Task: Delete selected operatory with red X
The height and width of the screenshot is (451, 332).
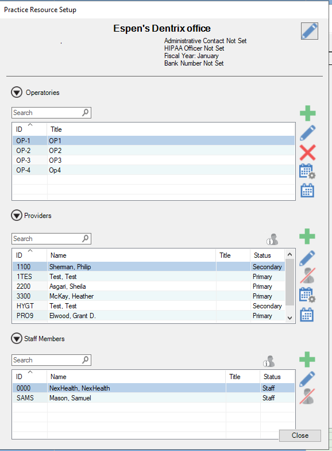Action: [308, 152]
